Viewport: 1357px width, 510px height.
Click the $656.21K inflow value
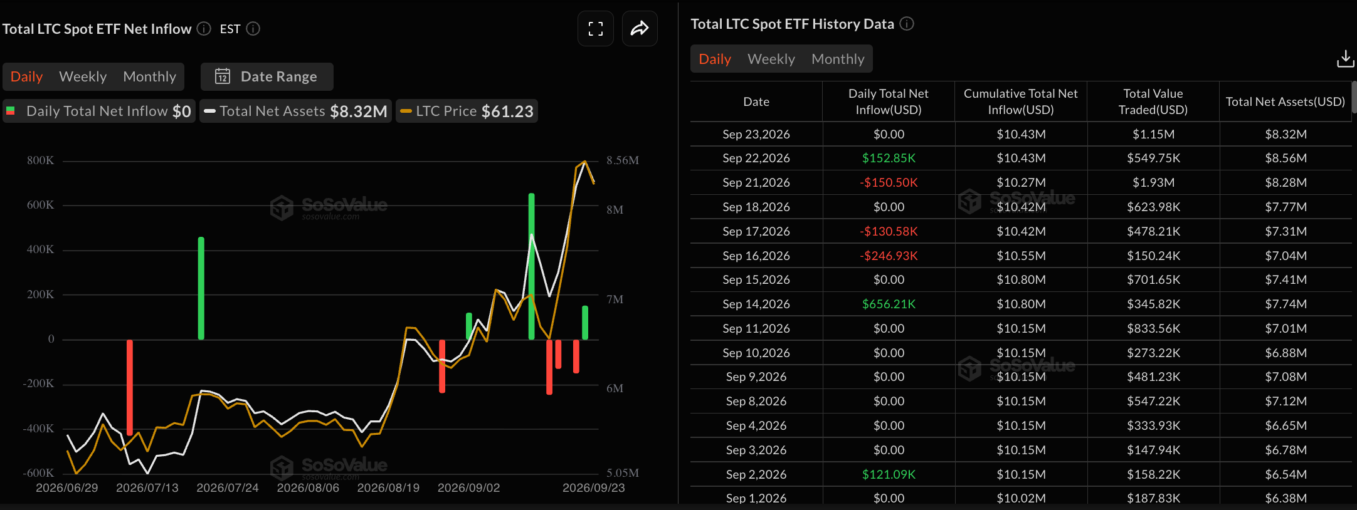point(889,304)
